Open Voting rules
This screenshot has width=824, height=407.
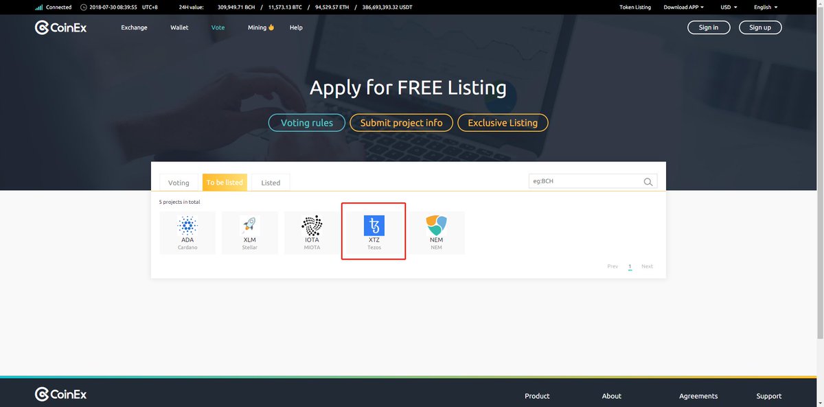(x=307, y=123)
